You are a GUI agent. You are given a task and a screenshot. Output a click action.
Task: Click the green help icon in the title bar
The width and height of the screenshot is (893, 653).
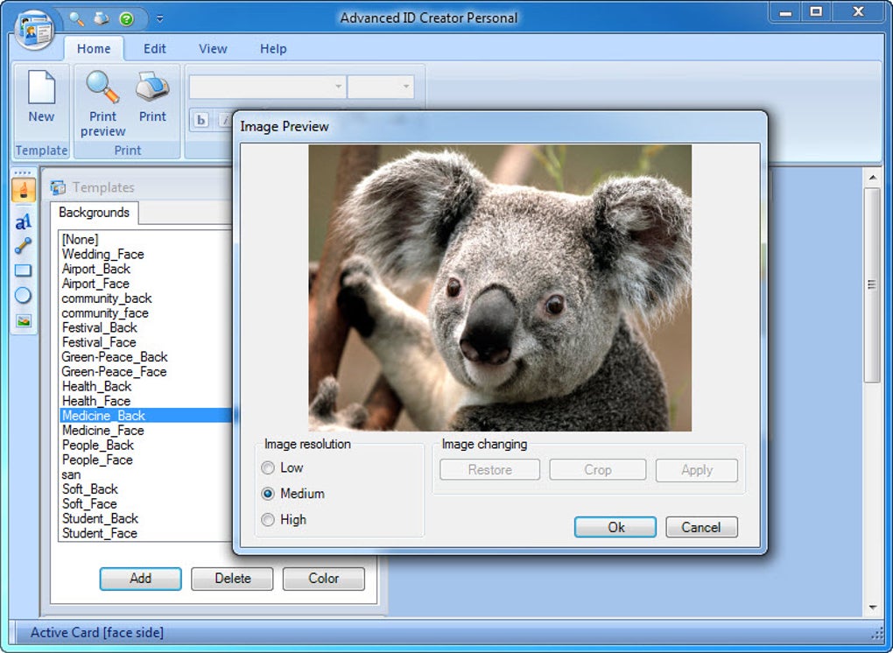coord(126,18)
